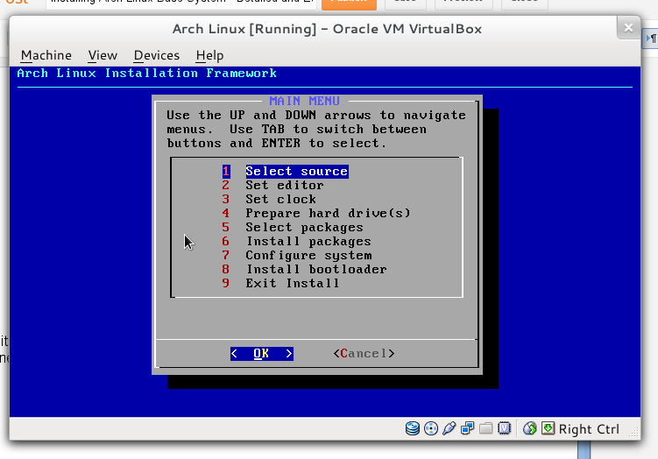Click the VirtualBox window title bar
This screenshot has height=459, width=658.
(x=327, y=29)
